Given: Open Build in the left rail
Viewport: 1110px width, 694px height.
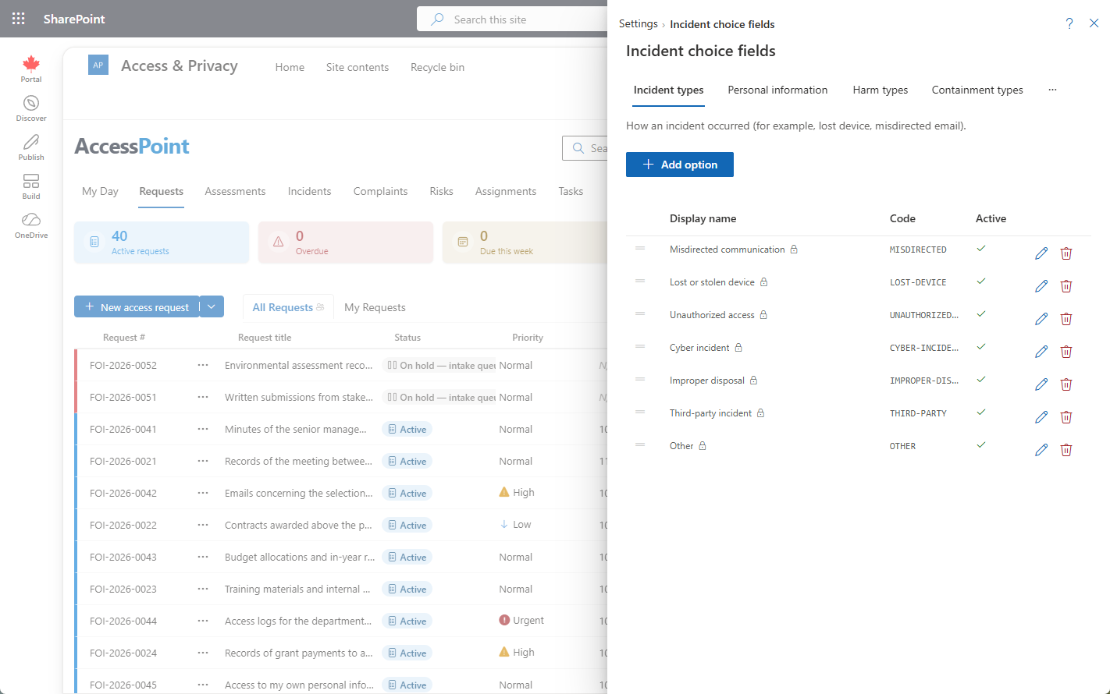Looking at the screenshot, I should click(31, 186).
